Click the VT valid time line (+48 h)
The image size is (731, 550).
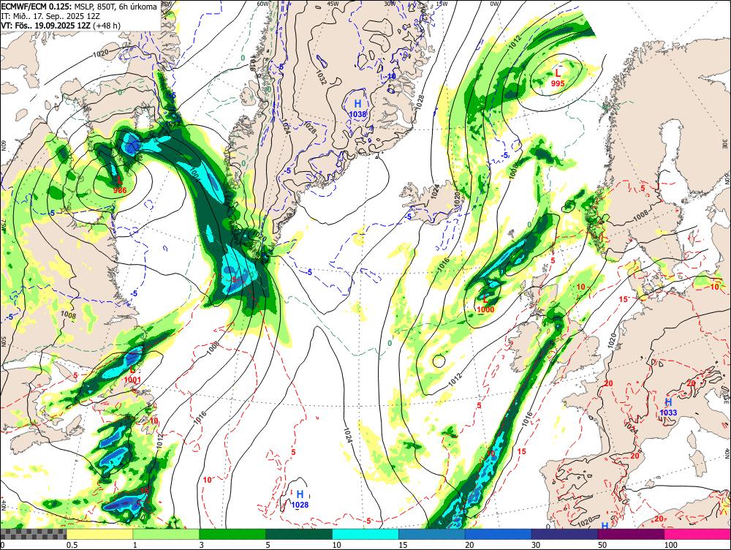(x=61, y=25)
